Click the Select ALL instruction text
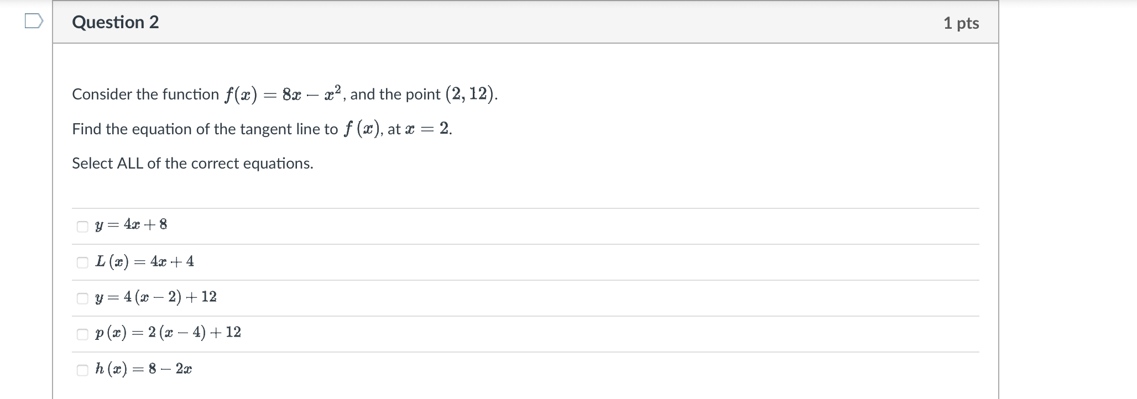The width and height of the screenshot is (1137, 399). tap(192, 163)
